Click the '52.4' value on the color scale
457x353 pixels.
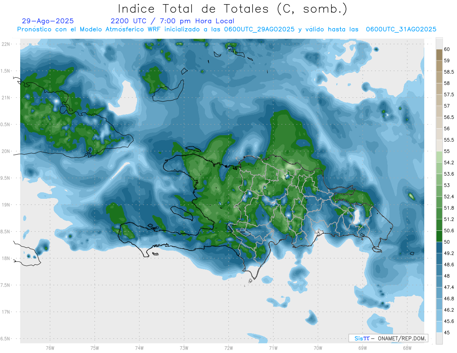click(x=448, y=196)
